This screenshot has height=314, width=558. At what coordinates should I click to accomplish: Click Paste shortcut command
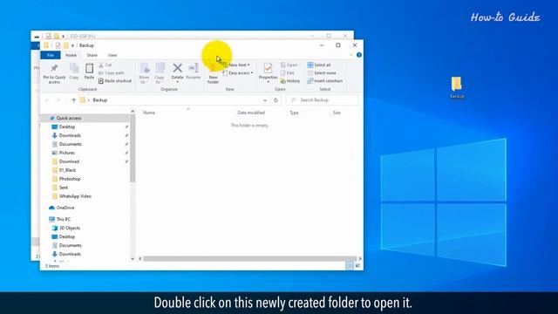point(115,81)
